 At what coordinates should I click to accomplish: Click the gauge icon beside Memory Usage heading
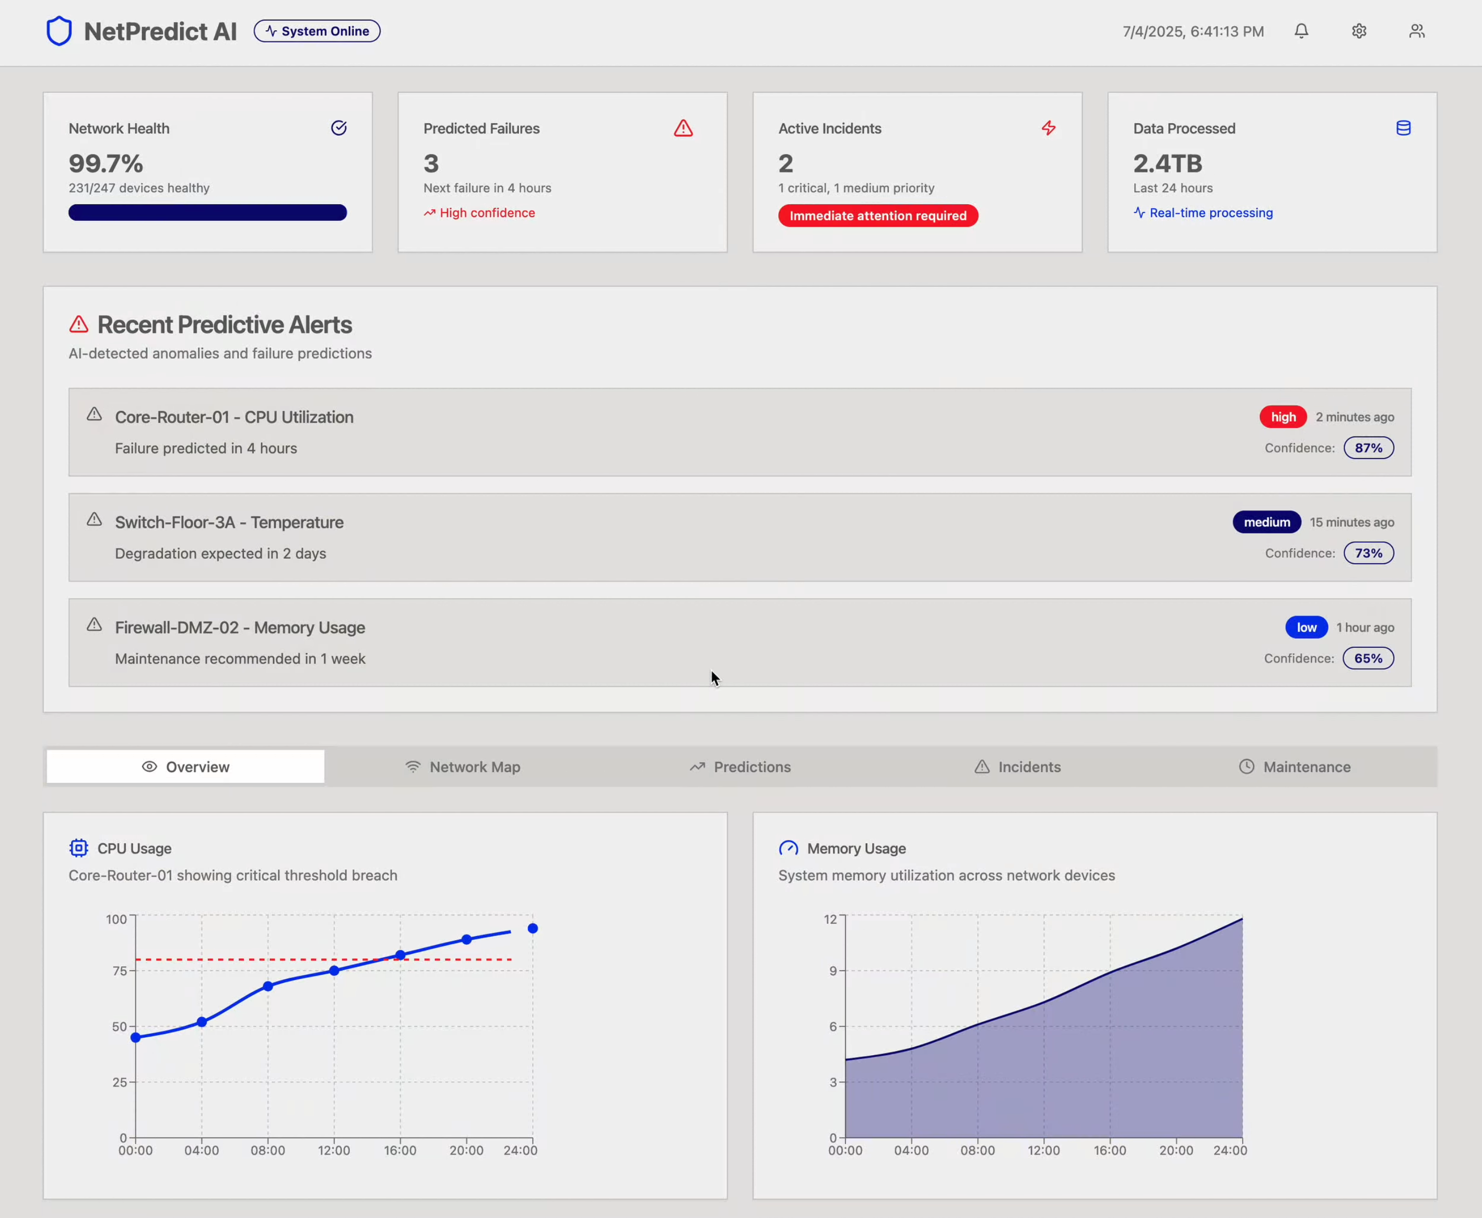coord(789,847)
